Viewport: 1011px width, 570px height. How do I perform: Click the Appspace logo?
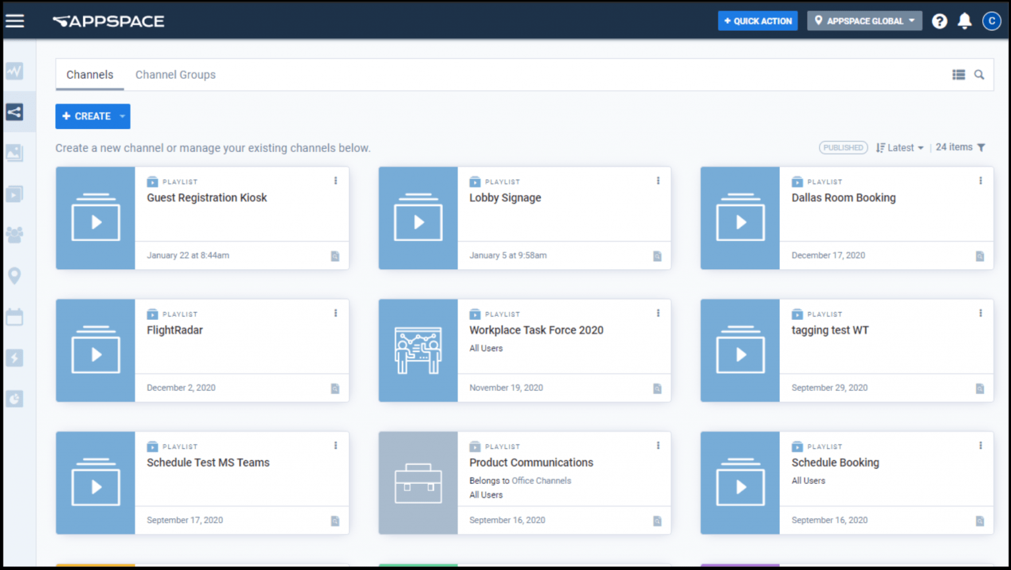point(109,21)
